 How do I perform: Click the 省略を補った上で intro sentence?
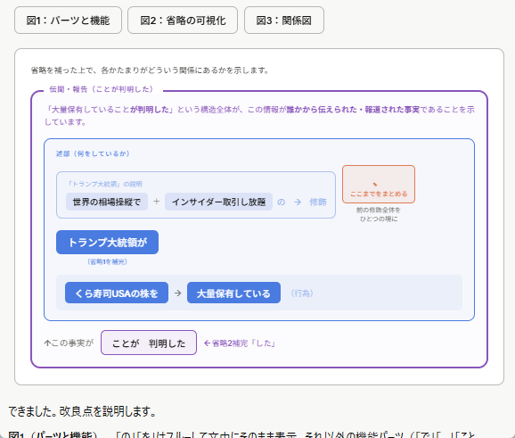click(x=150, y=70)
